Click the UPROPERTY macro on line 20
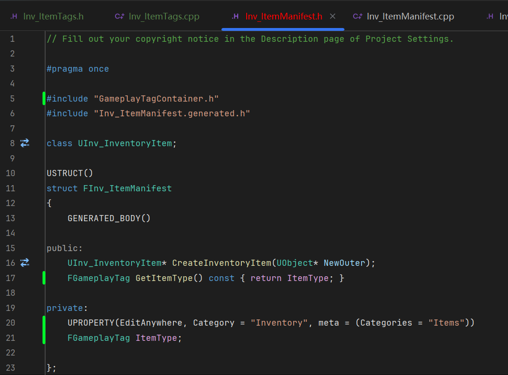This screenshot has height=375, width=508. tap(91, 323)
